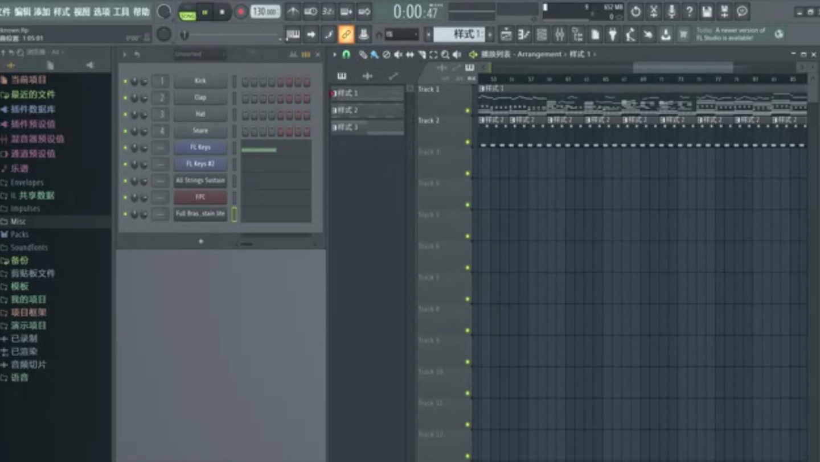Open the shopping cart store icon

click(683, 35)
